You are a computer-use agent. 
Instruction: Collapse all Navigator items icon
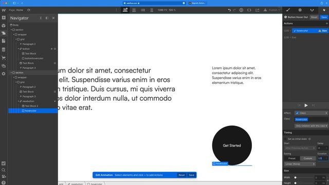(x=41, y=18)
